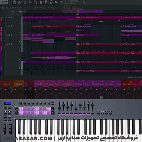Image resolution: width=142 pixels, height=142 pixels.
Task: Click the double-arrow slip tool in playlist toolbar
Action: (3, 8)
